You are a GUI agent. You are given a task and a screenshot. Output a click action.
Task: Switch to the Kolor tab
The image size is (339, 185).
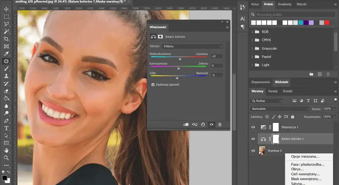point(255,4)
